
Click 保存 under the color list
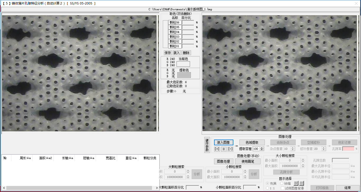pos(168,53)
